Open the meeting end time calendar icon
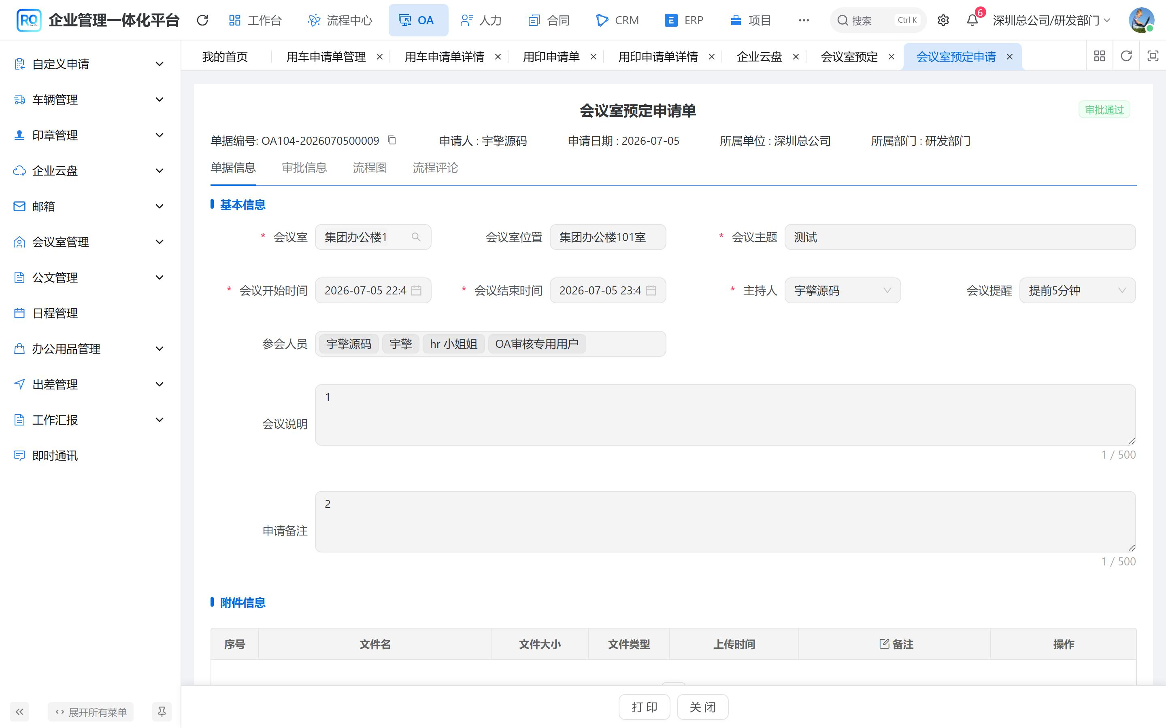 coord(651,290)
